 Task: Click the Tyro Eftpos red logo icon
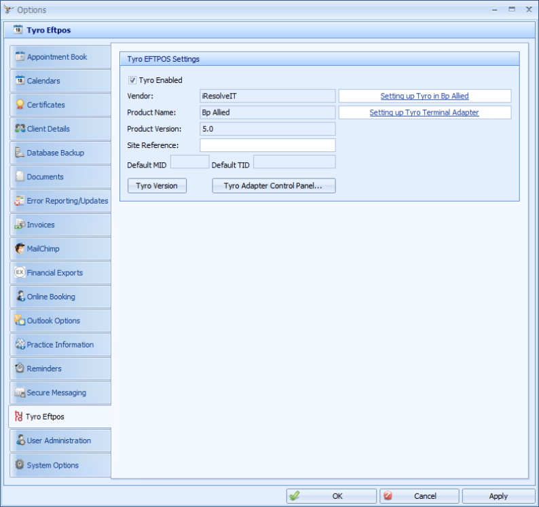(18, 416)
